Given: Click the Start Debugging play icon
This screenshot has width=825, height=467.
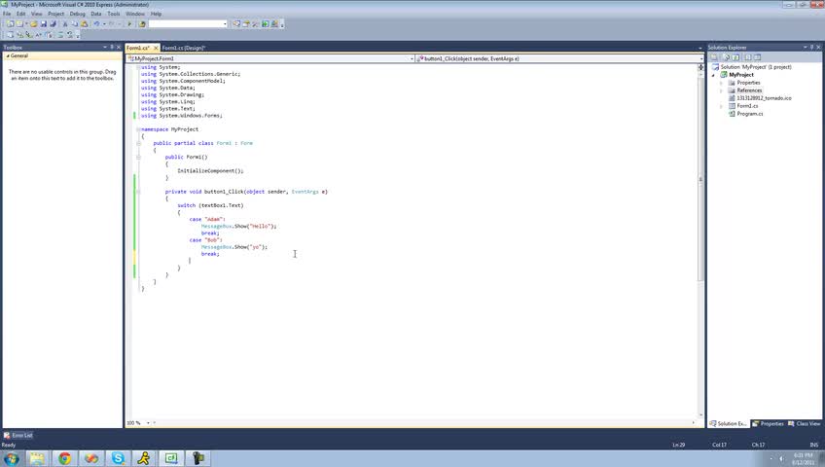Looking at the screenshot, I should point(129,23).
